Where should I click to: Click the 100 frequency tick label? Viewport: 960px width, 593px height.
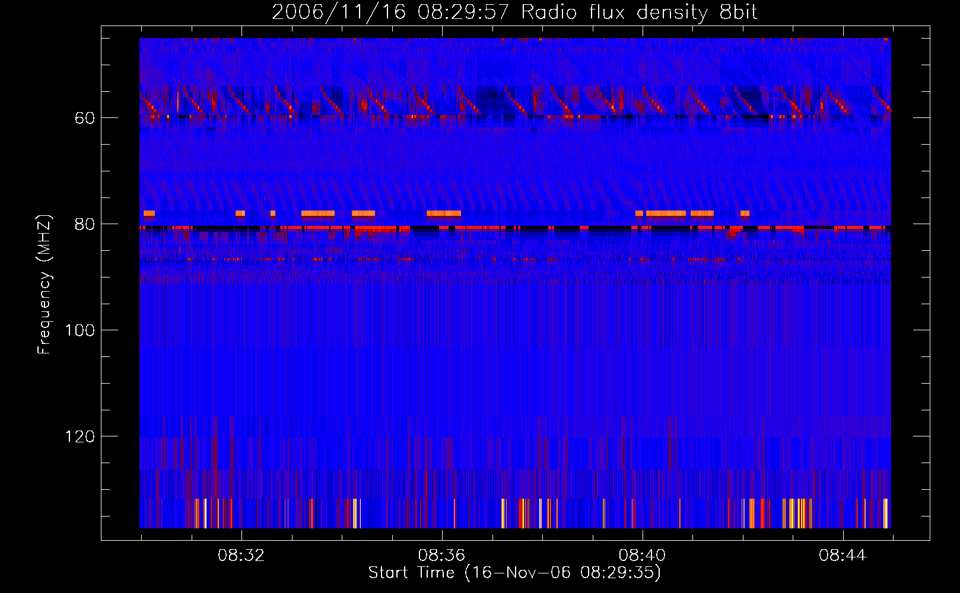click(x=80, y=330)
